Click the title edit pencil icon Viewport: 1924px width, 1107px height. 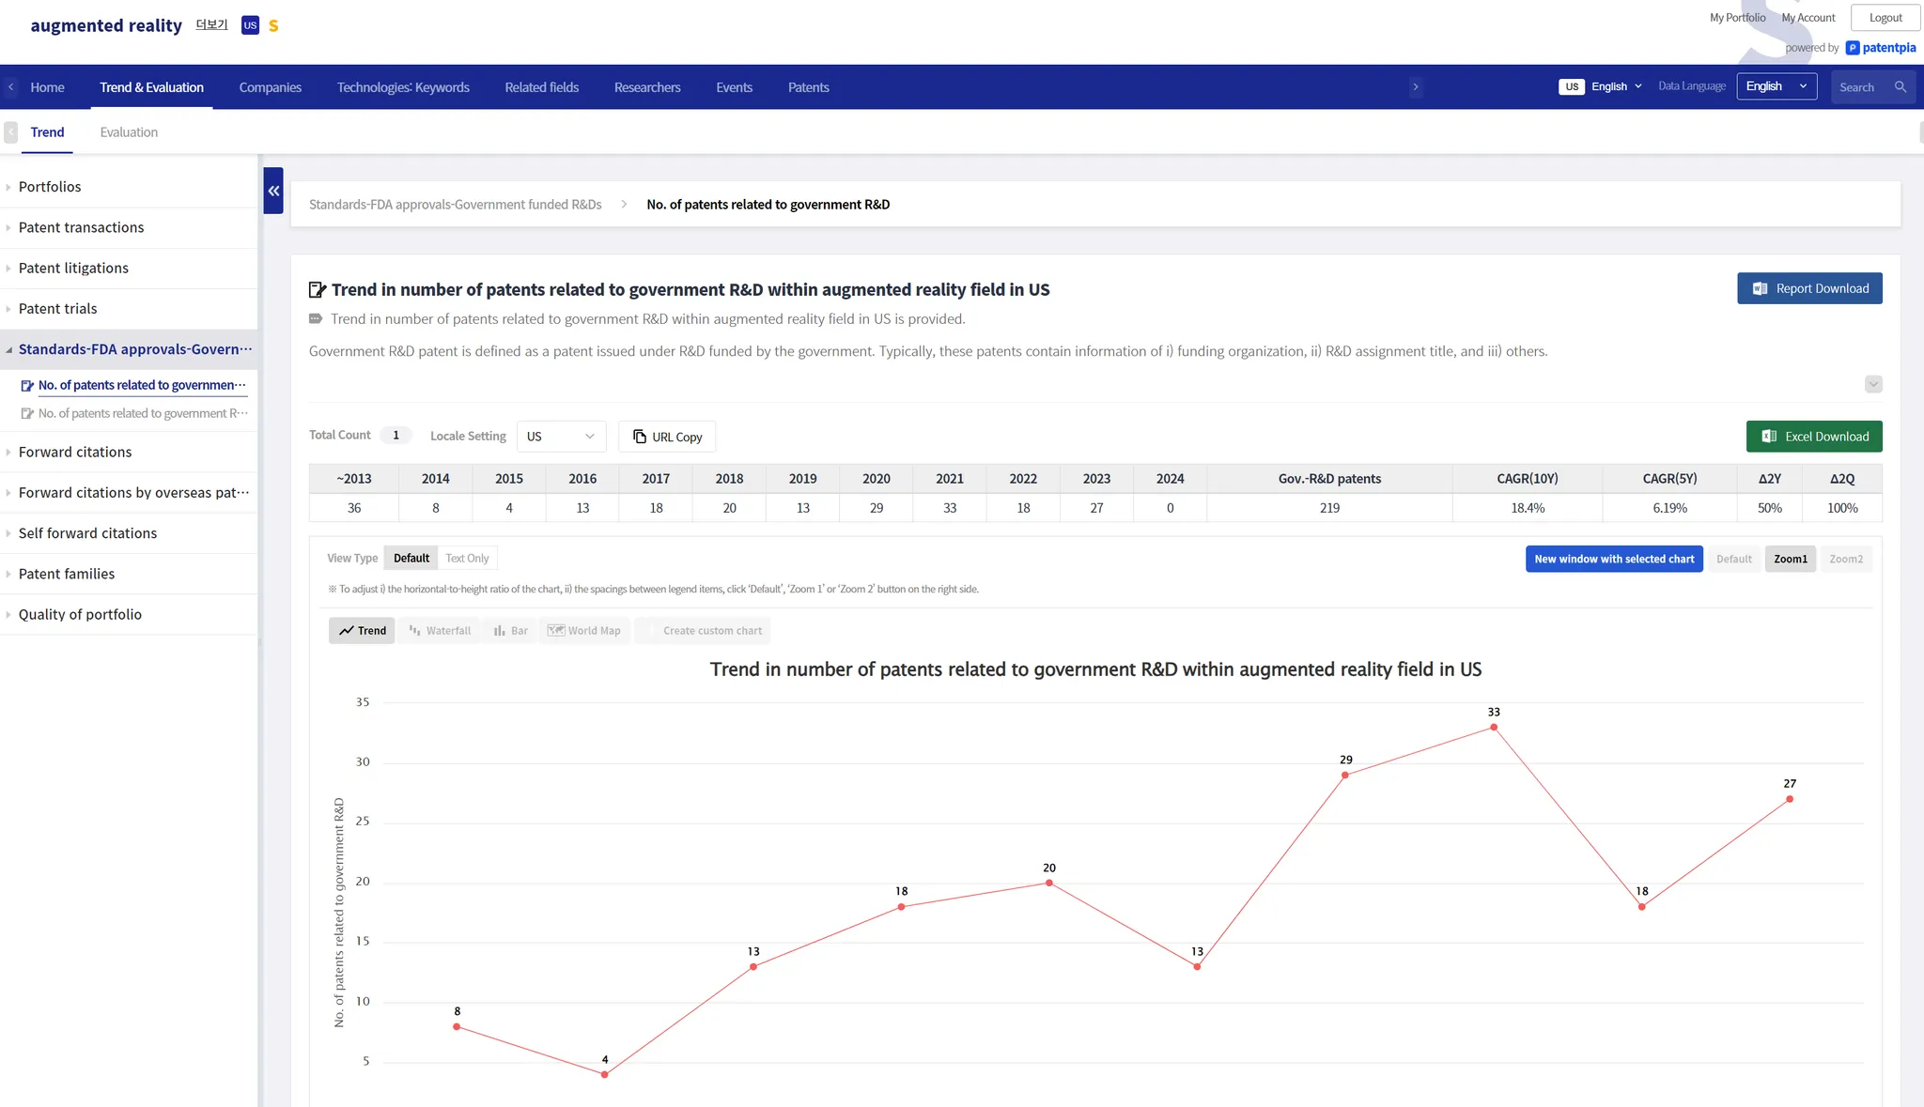pyautogui.click(x=318, y=290)
